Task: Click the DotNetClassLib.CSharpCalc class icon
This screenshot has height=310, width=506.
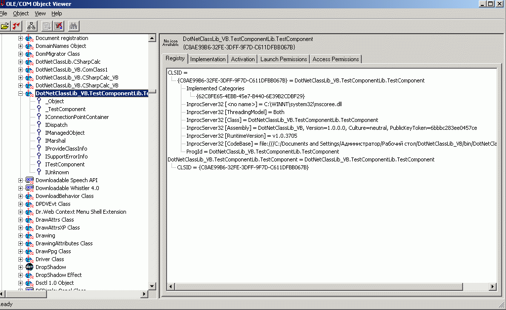Action: pyautogui.click(x=29, y=62)
